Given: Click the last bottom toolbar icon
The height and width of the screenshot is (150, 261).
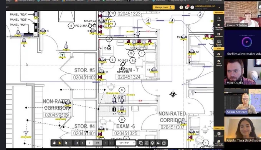Looking at the screenshot, I should click(x=164, y=143).
